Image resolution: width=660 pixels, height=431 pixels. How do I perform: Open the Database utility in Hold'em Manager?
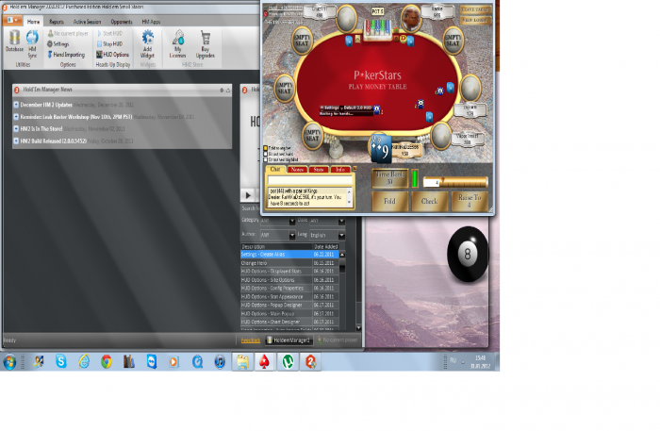(14, 41)
